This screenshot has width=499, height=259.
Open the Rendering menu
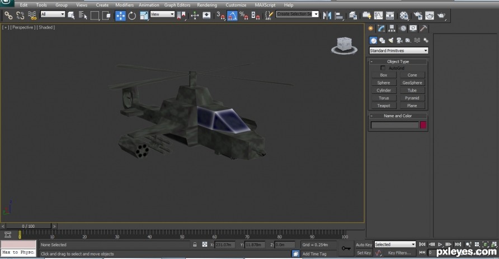click(207, 5)
